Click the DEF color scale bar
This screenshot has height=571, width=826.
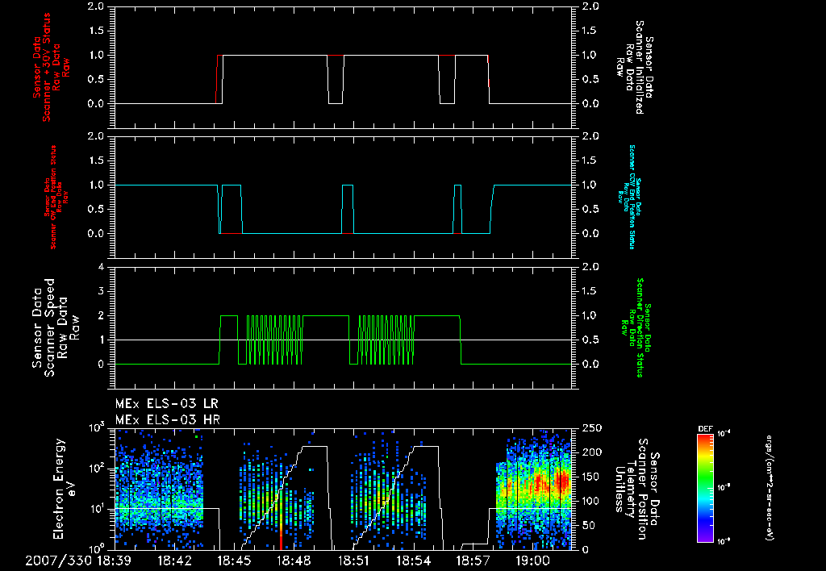click(x=705, y=487)
